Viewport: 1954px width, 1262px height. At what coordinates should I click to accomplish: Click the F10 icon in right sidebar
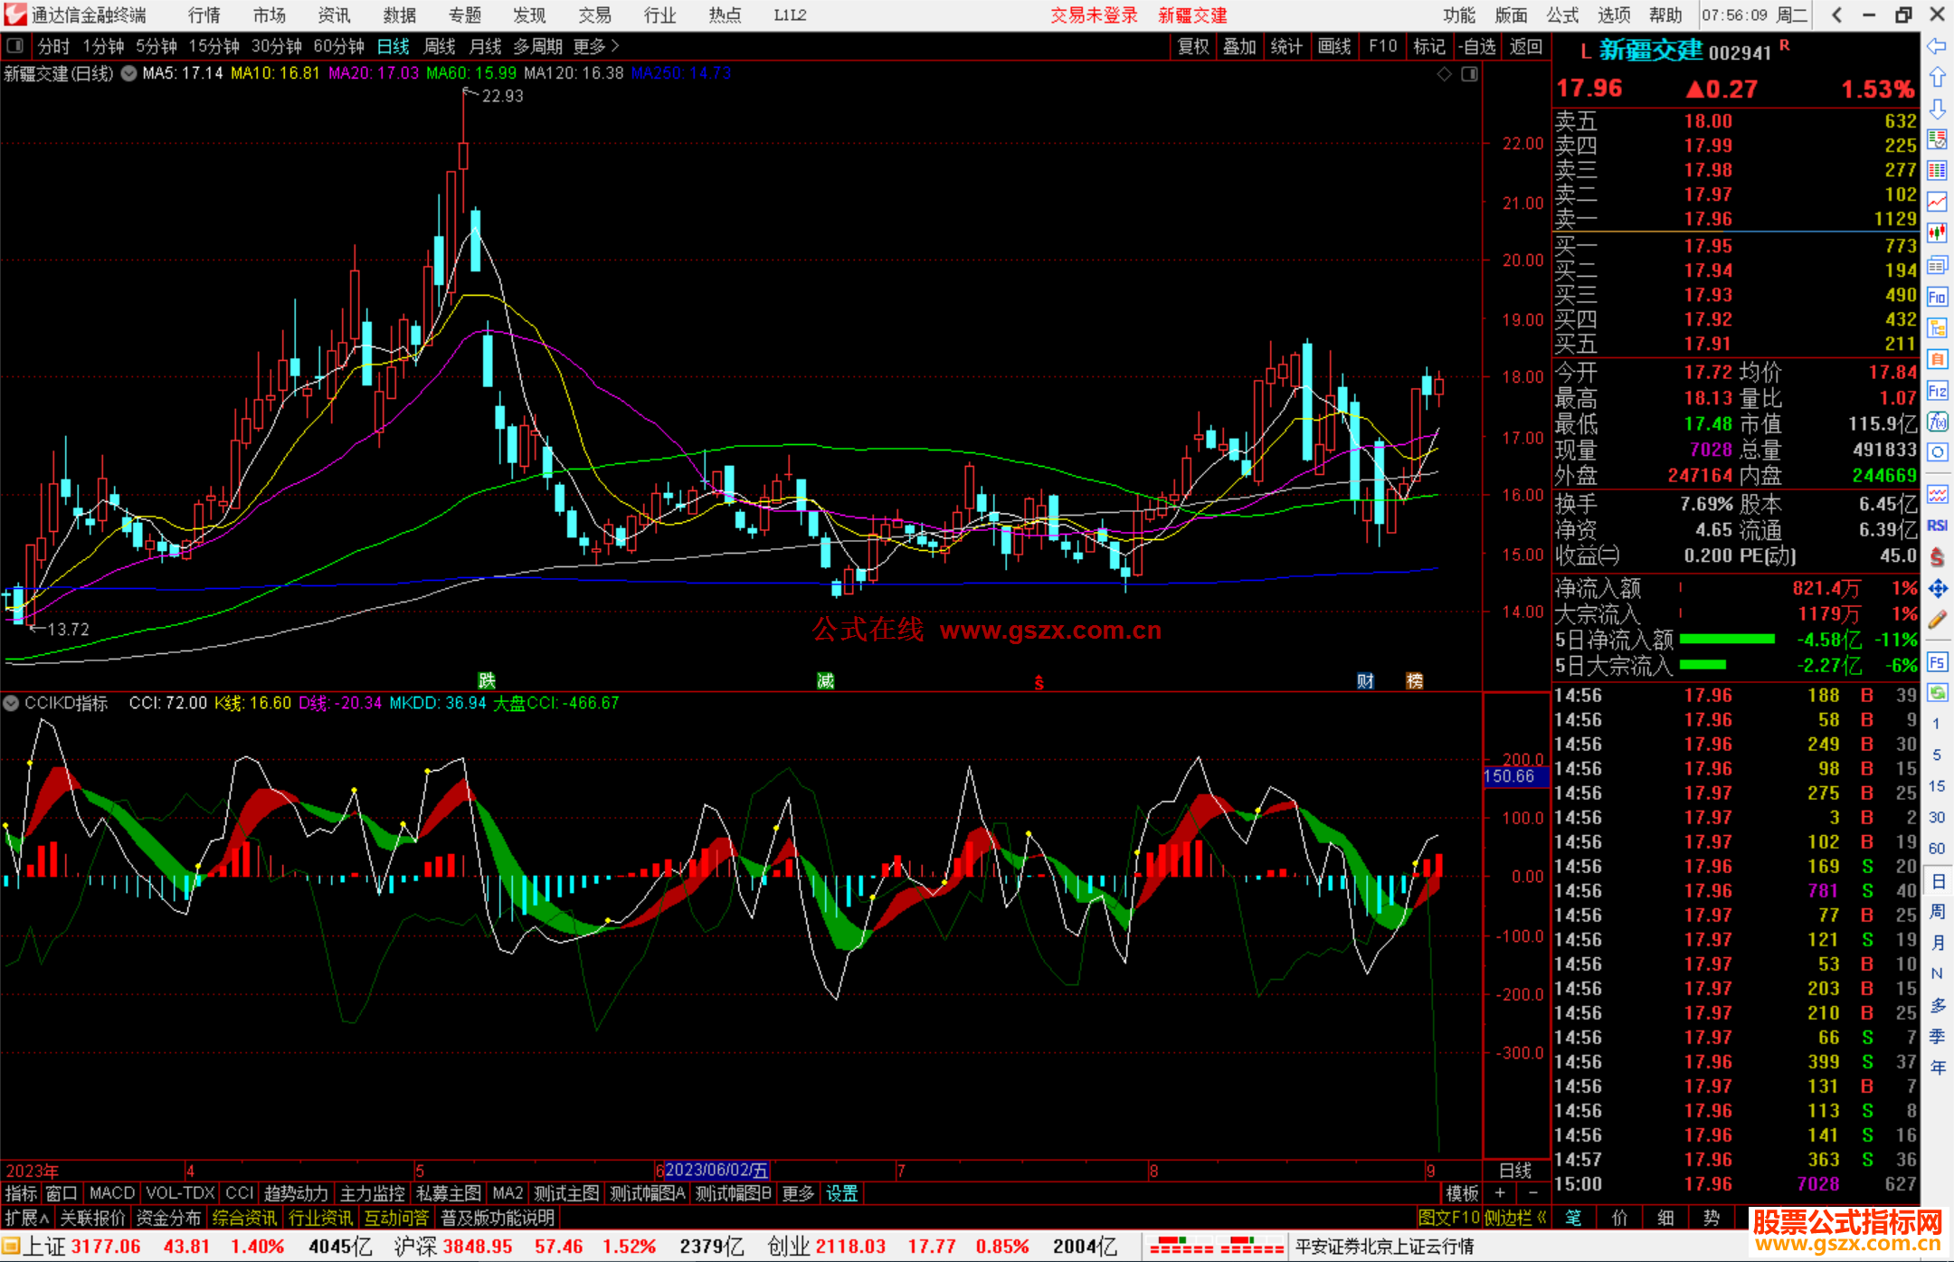(x=1937, y=297)
